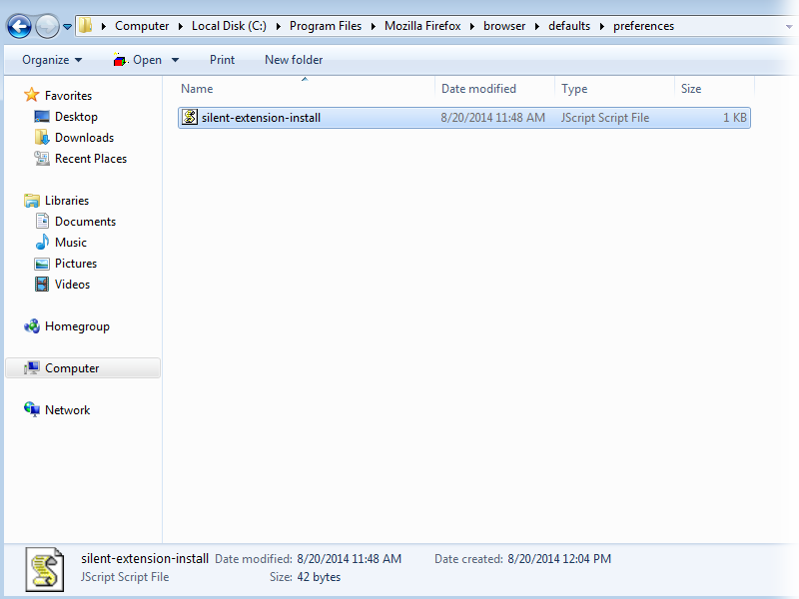This screenshot has height=599, width=799.
Task: Click the JScript Script File type cell
Action: coord(605,118)
